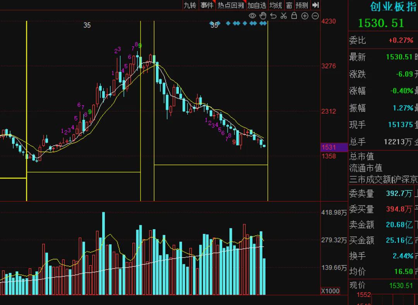Click the 279.32万 volume axis label

(x=334, y=240)
